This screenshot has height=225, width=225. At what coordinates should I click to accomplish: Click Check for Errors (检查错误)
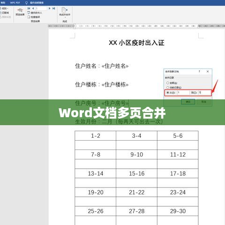[34, 17]
